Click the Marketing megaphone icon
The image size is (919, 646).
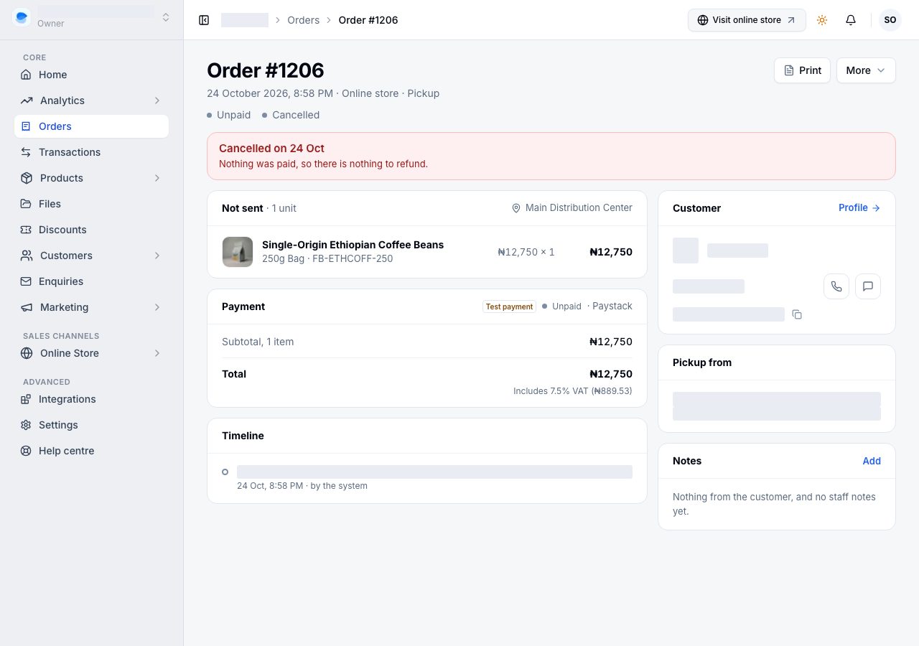click(27, 307)
